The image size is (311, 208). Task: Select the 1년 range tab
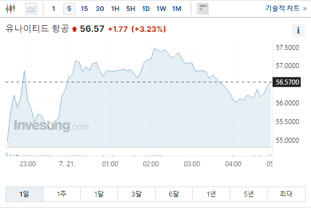211,194
